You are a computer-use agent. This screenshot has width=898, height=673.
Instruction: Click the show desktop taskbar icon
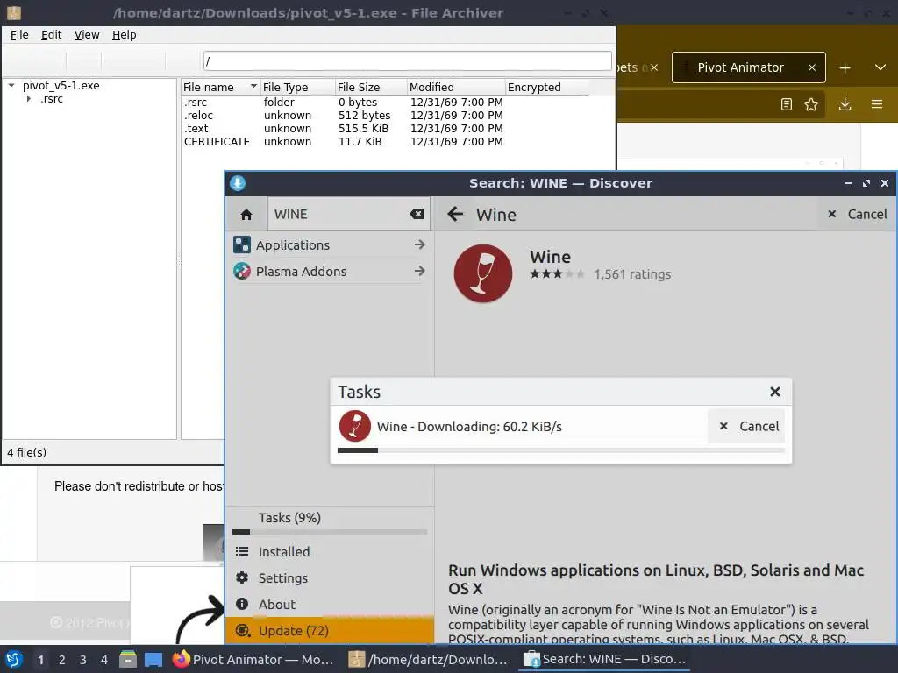tap(153, 660)
